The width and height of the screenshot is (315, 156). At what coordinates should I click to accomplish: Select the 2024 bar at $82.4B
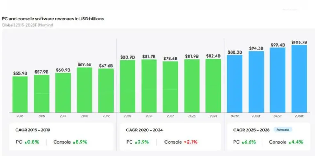pyautogui.click(x=214, y=86)
